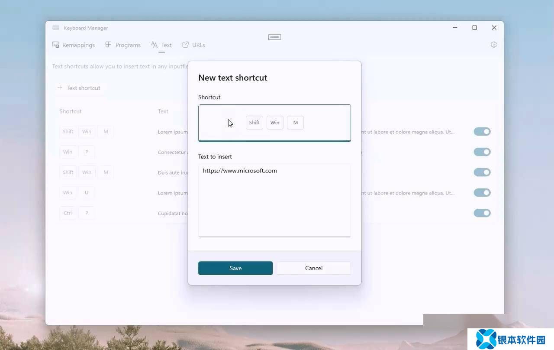Click the plus icon for Text shortcut
The image size is (554, 350).
coord(60,88)
